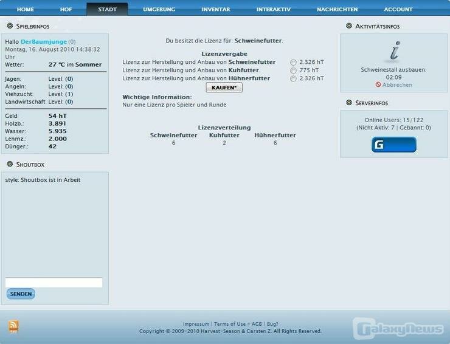Click the Shoutbox header icon
The height and width of the screenshot is (344, 450).
pyautogui.click(x=10, y=164)
